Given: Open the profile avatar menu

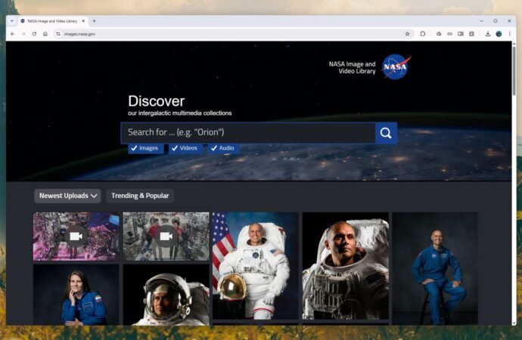Looking at the screenshot, I should (x=499, y=34).
